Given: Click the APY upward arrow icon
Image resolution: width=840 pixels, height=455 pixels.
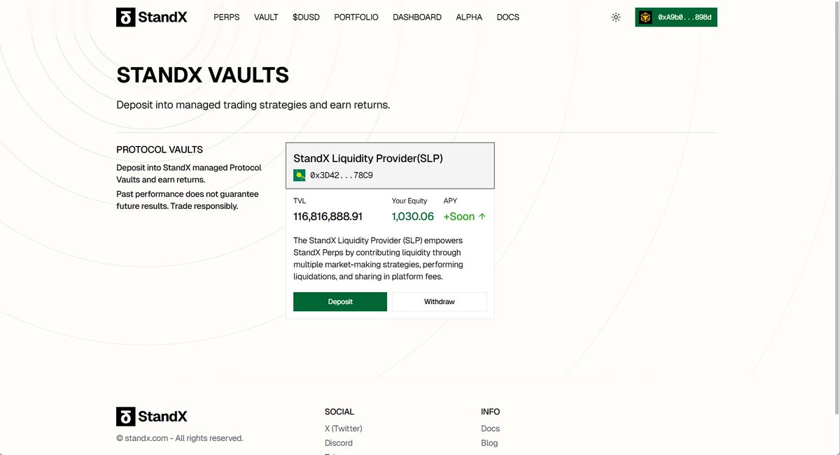Looking at the screenshot, I should [482, 217].
